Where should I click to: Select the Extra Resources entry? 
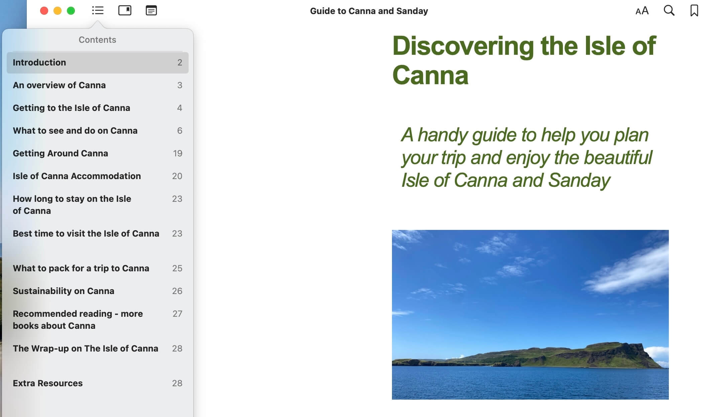click(47, 383)
